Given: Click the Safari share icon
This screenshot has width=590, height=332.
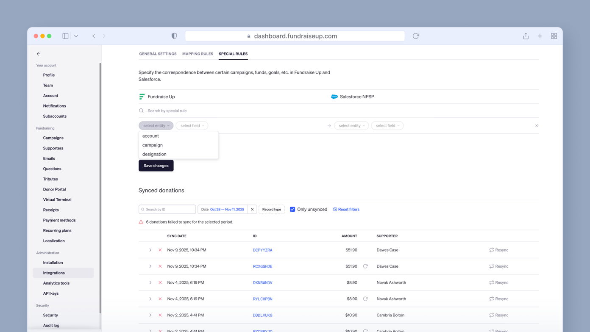Looking at the screenshot, I should click(526, 36).
